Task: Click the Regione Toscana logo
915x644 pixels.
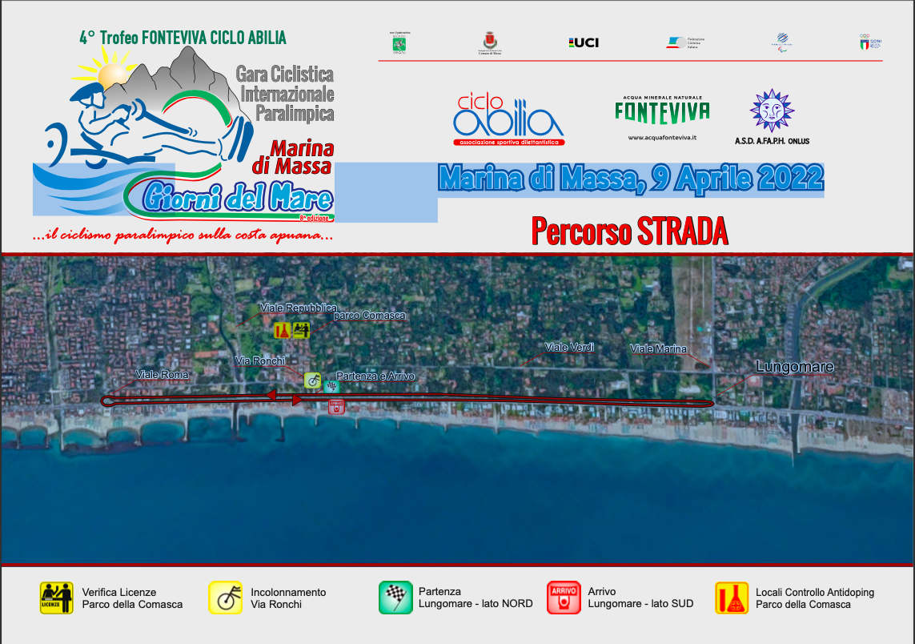Action: 399,42
